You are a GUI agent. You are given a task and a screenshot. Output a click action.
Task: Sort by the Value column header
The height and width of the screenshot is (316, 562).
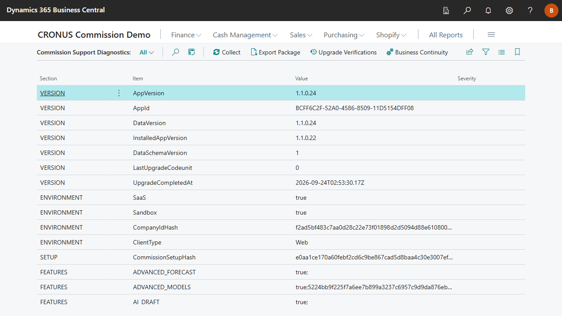tap(302, 79)
